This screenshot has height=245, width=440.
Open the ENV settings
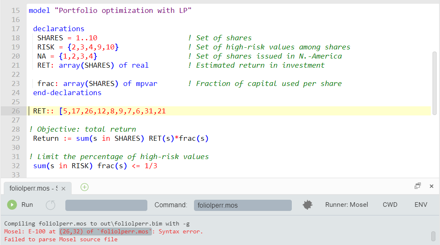420,204
